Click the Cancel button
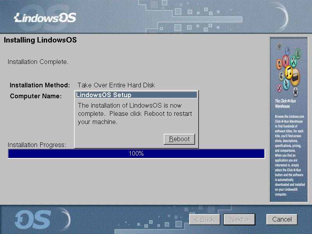Image resolution: width=312 pixels, height=234 pixels. point(282,220)
